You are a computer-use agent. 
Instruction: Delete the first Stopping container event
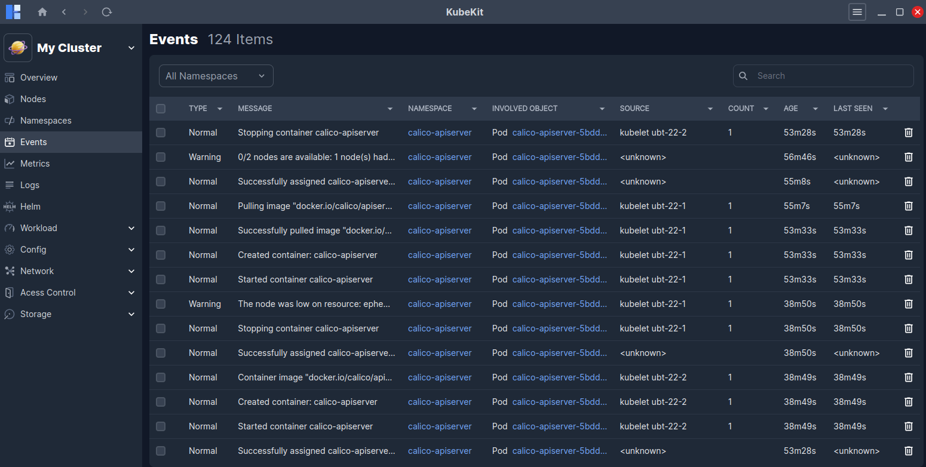click(908, 133)
